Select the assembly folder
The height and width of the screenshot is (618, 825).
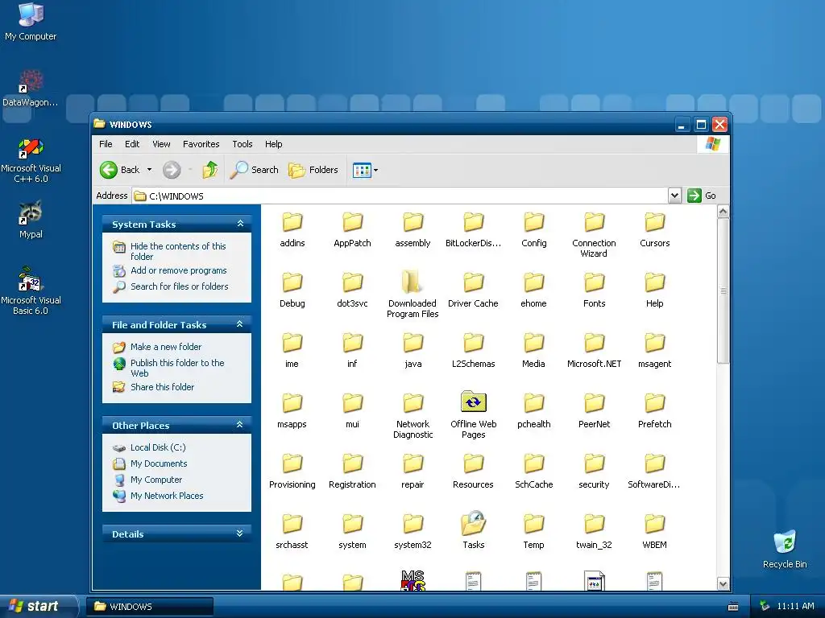412,229
